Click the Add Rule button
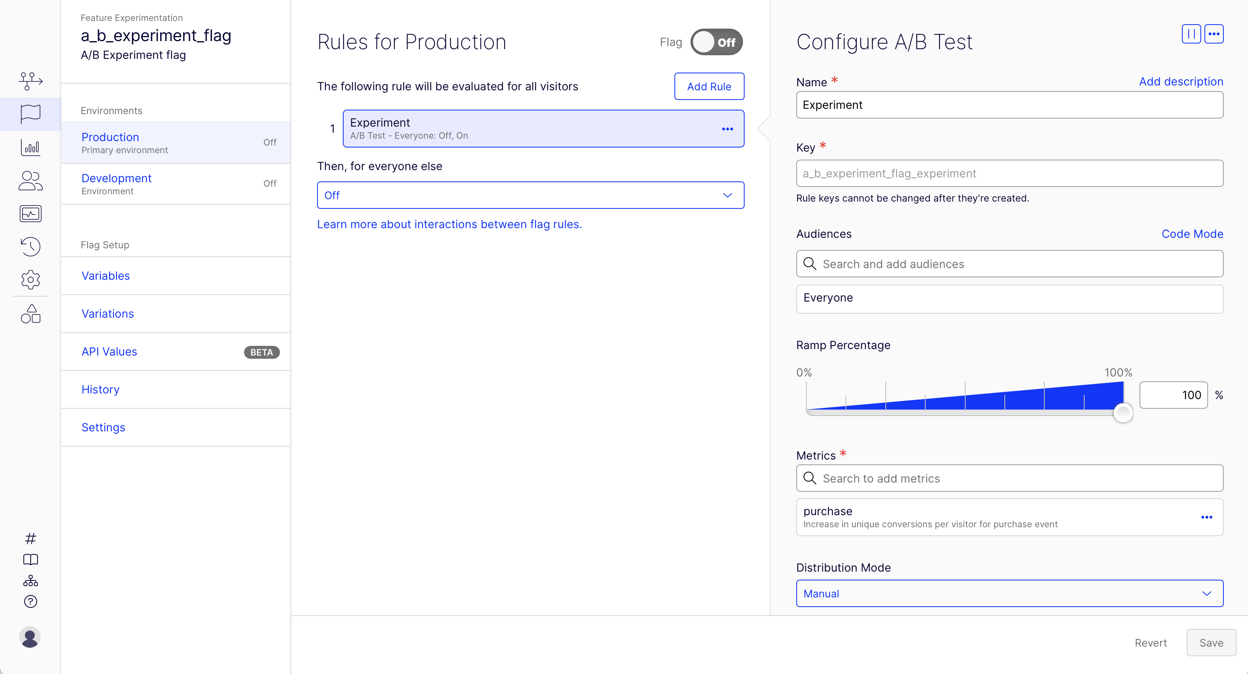Screen dimensions: 1248x674 [x=709, y=87]
